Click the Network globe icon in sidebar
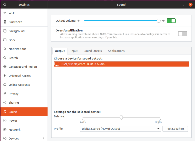This screenshot has width=195, height=141. [x=5, y=130]
